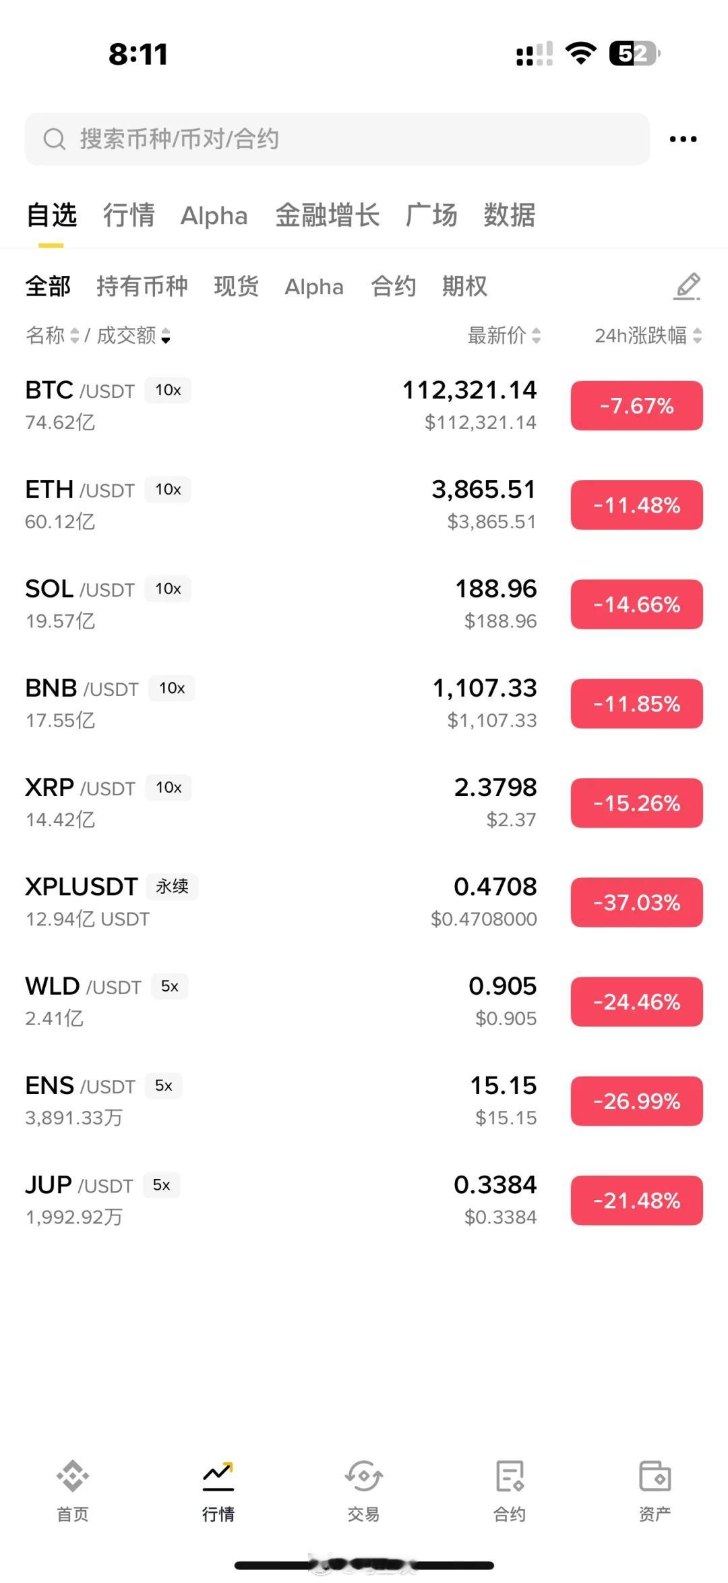
Task: Tap the edit watchlist pencil icon
Action: [x=687, y=287]
